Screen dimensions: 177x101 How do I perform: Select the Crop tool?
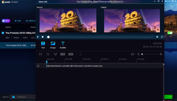(x=48, y=54)
